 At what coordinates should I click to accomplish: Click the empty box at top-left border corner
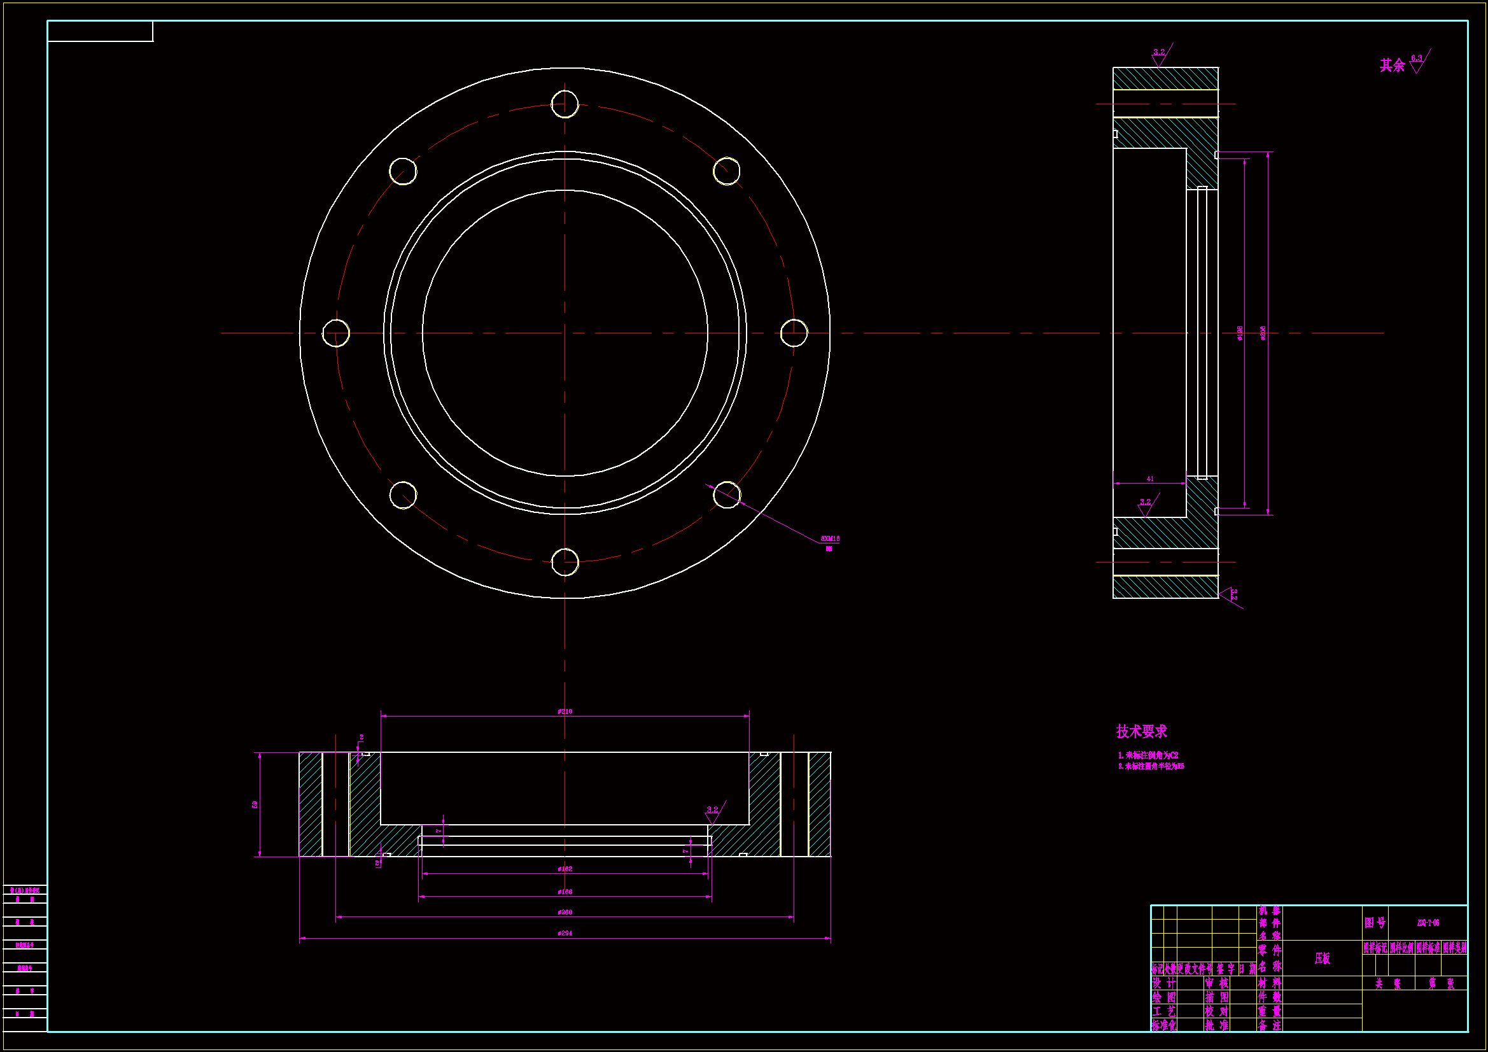[100, 31]
